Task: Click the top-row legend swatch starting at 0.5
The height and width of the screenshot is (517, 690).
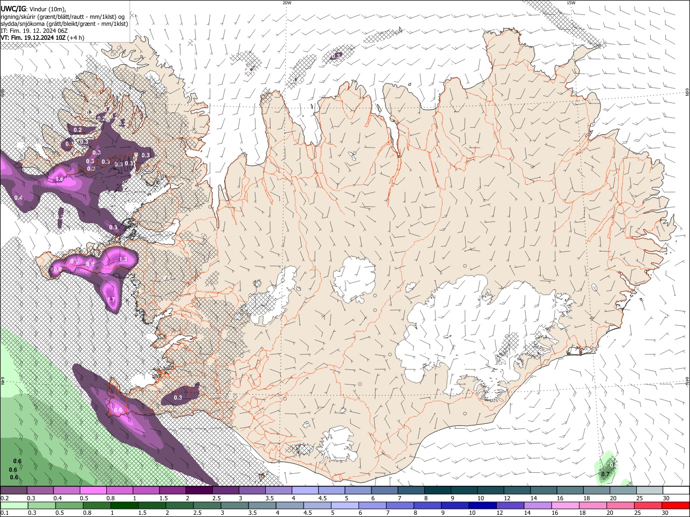Action: [x=93, y=491]
